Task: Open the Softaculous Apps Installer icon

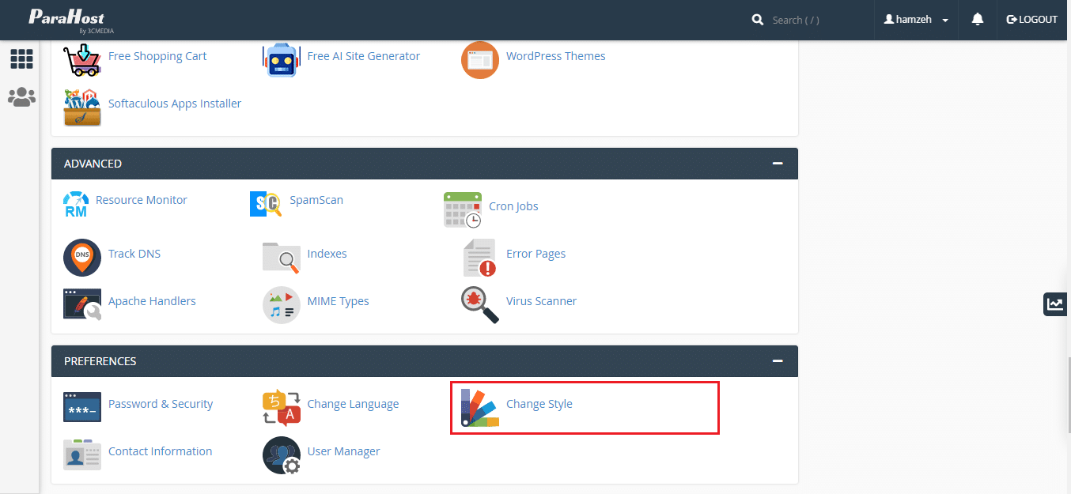Action: pyautogui.click(x=82, y=107)
